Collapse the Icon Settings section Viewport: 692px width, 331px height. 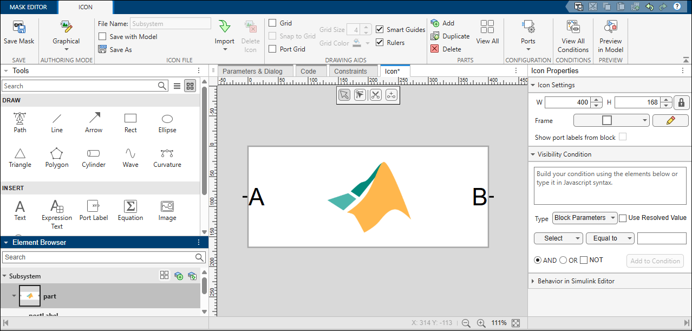pos(533,85)
